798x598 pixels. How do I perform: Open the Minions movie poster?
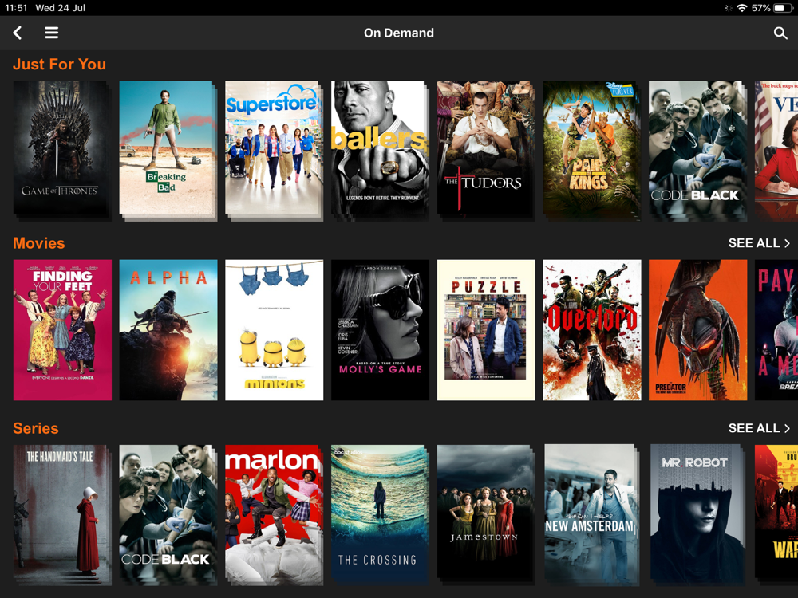click(274, 330)
